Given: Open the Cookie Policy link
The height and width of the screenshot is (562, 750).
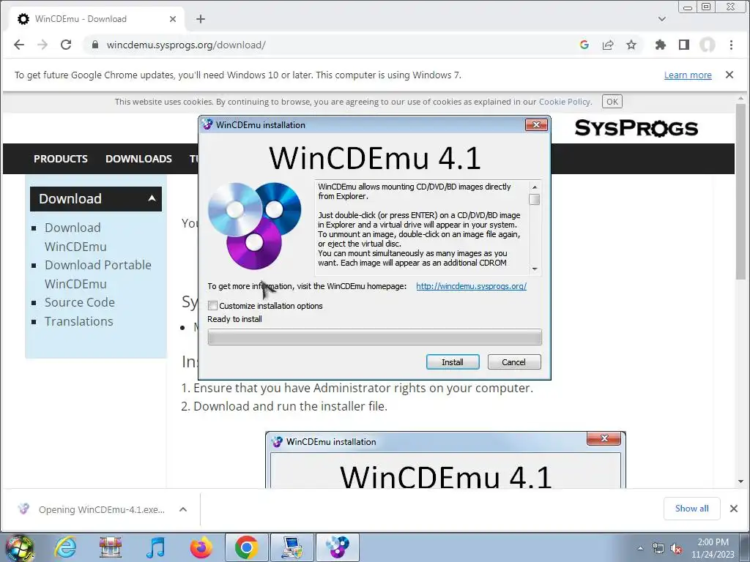Looking at the screenshot, I should [x=565, y=102].
